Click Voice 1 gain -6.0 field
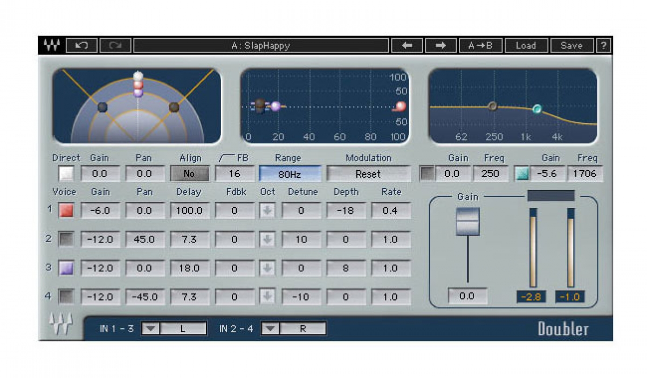 100,211
